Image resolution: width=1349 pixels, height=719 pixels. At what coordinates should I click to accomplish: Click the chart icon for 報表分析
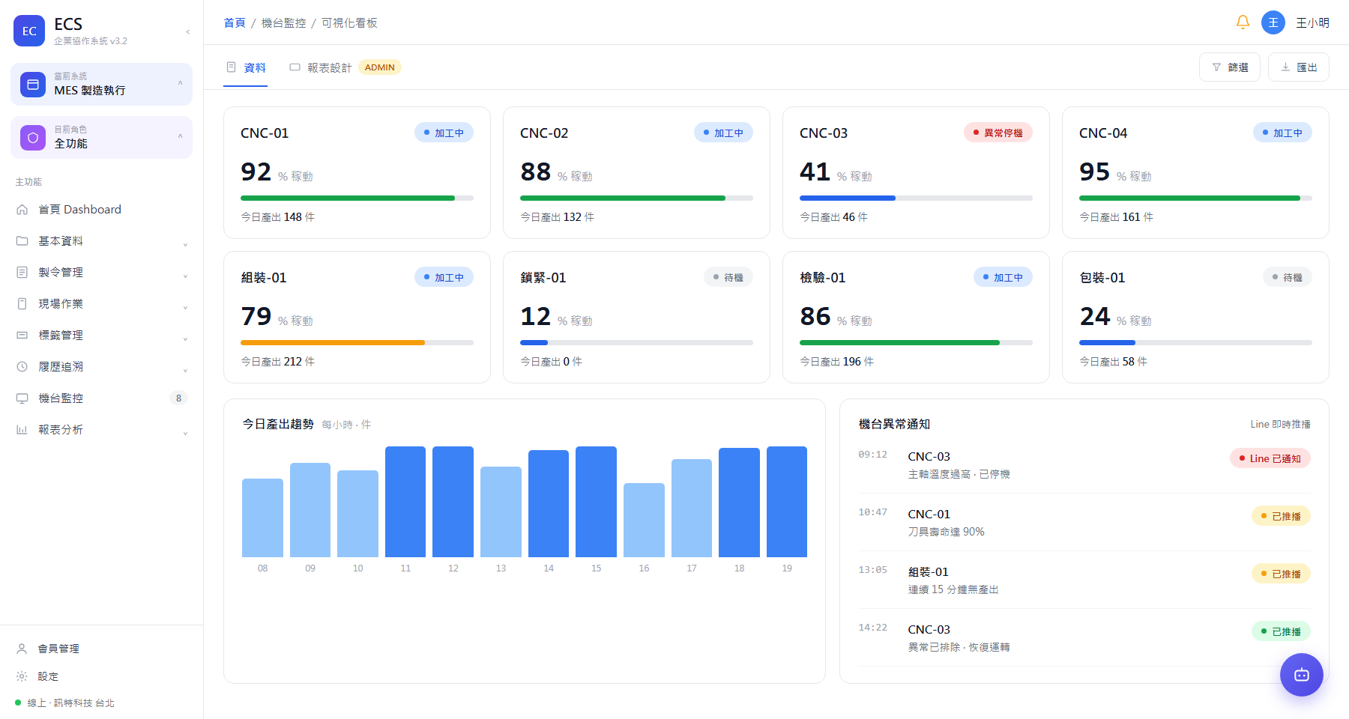pos(22,430)
